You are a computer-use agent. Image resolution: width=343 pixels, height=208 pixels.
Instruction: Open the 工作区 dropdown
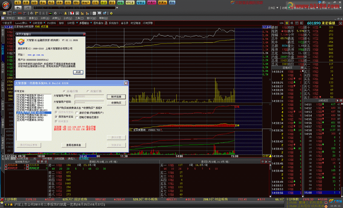click(x=273, y=8)
